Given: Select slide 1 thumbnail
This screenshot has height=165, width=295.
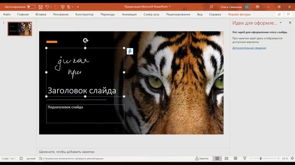Looking at the screenshot, I should 20,29.
